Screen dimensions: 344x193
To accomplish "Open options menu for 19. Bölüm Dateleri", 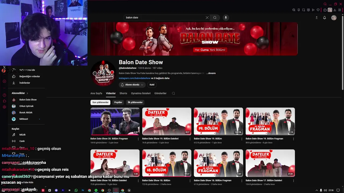I will click(x=190, y=139).
